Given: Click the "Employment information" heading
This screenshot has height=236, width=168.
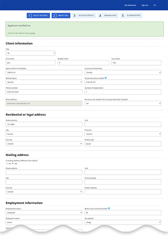Looking at the screenshot, I should tap(24, 203).
